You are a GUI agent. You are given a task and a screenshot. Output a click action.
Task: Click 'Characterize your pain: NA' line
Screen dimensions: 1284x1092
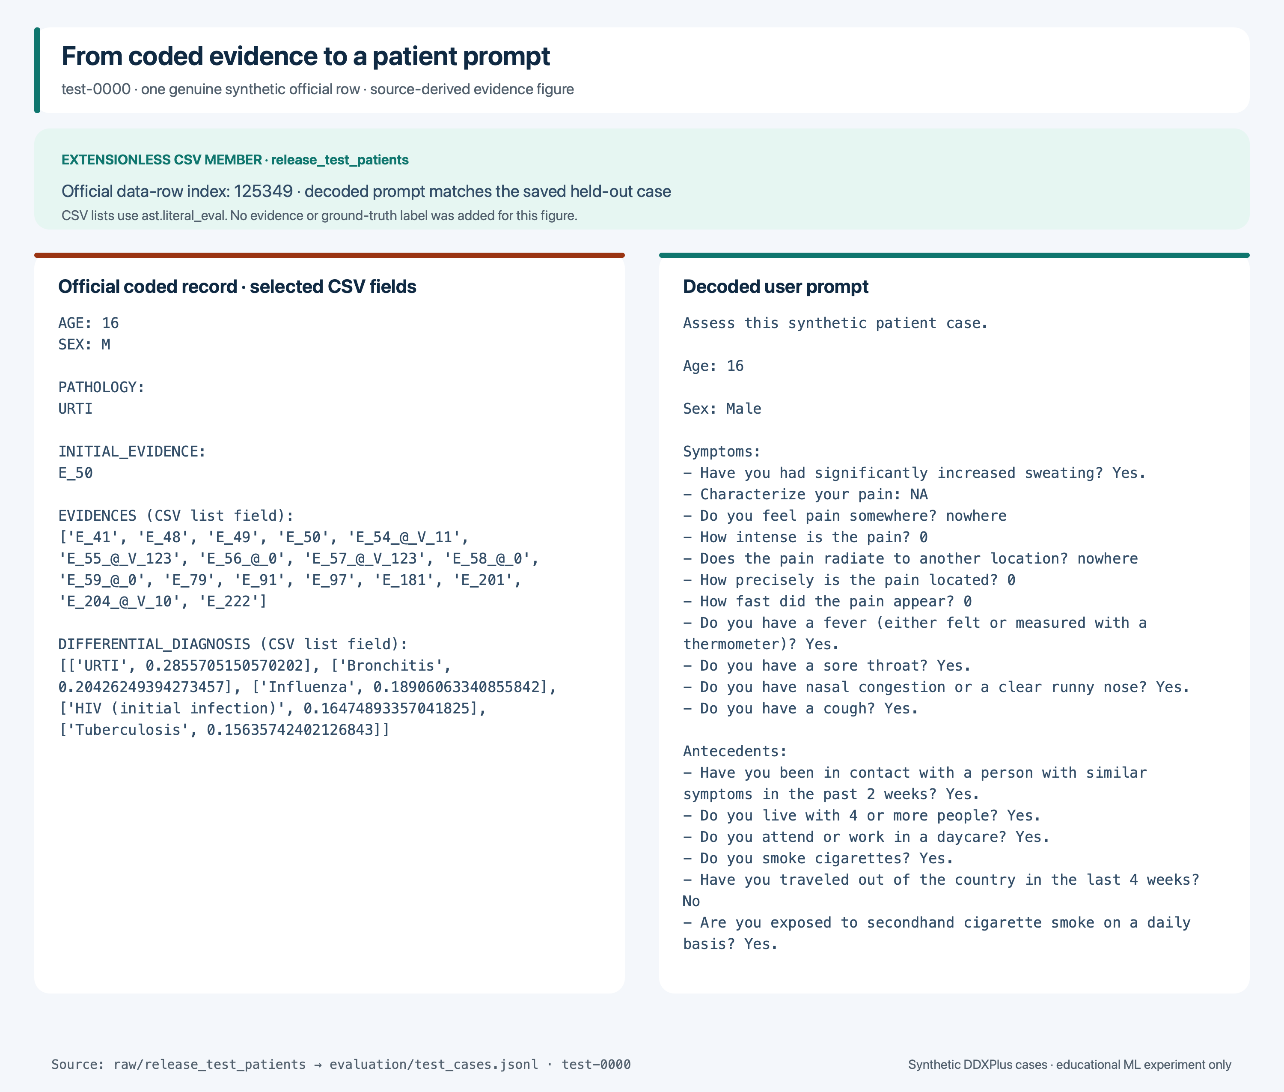pyautogui.click(x=805, y=495)
